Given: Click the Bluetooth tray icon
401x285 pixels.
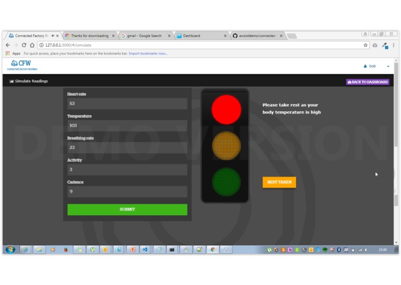Looking at the screenshot, I should click(339, 250).
